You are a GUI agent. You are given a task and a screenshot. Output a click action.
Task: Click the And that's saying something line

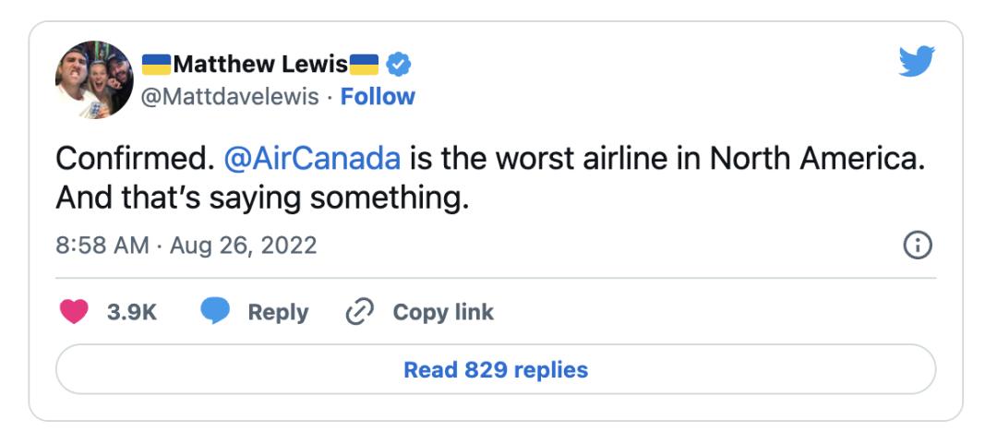(x=262, y=198)
